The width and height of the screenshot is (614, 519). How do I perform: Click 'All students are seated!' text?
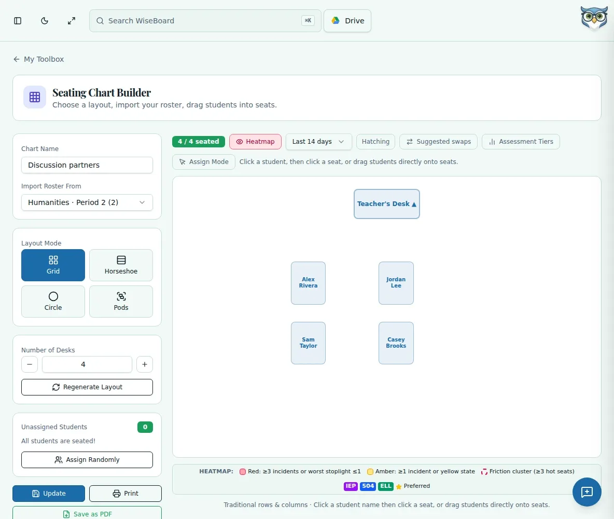click(59, 441)
